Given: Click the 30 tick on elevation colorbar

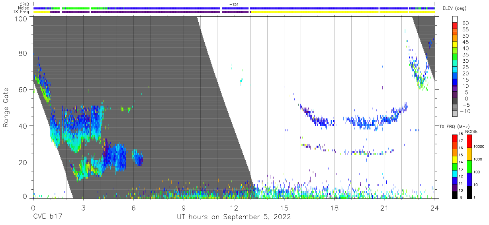Looking at the screenshot, I should 465,61.
